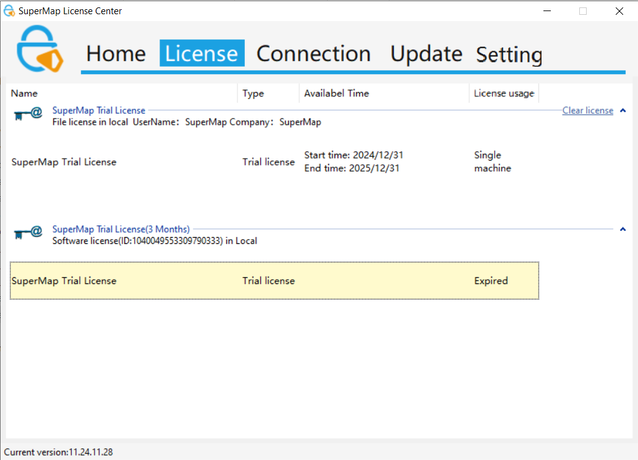Click the SuperMap License Center logo icon
Viewport: 638px width, 460px height.
tap(40, 50)
